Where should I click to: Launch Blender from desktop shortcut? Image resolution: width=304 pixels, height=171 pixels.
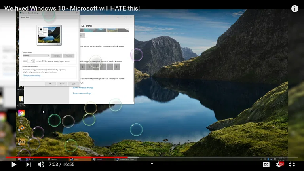22,127
